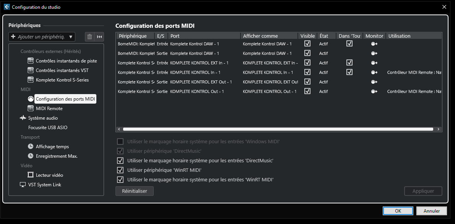The image size is (455, 224).
Task: Open the Lecteur vidéo settings
Action: (49, 175)
